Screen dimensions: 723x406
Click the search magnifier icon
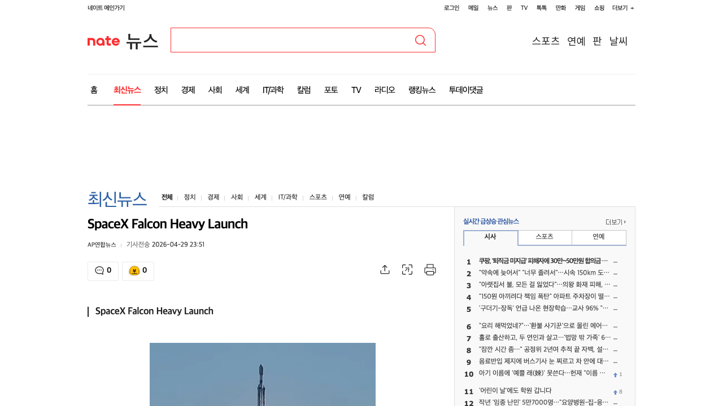(x=420, y=40)
